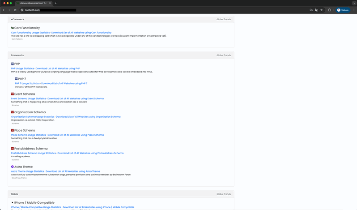Click the Cart Functionality heading
The height and width of the screenshot is (210, 357).
pos(27,28)
